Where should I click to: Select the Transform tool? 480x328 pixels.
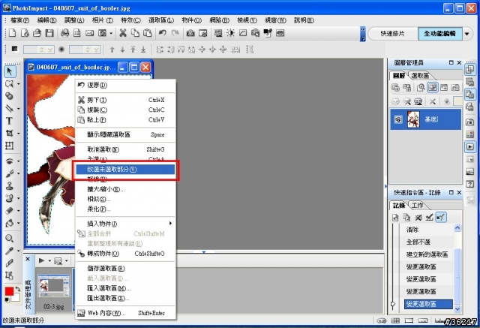point(9,146)
